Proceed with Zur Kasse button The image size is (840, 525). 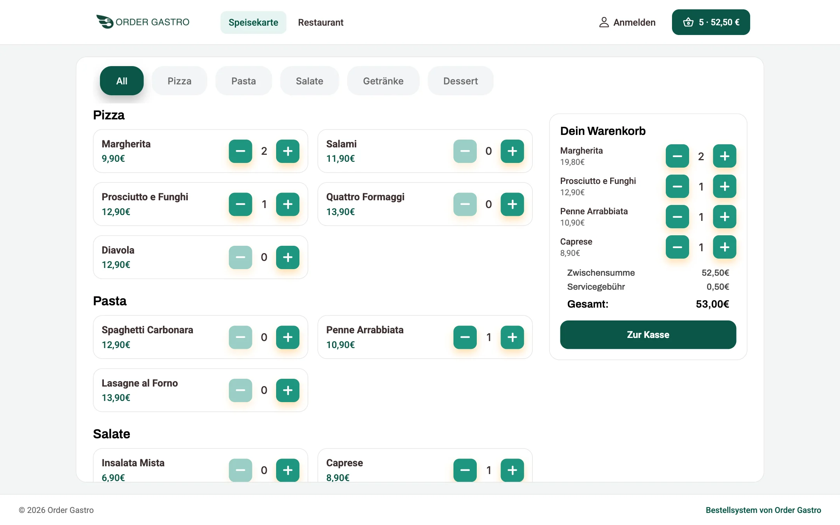(648, 335)
